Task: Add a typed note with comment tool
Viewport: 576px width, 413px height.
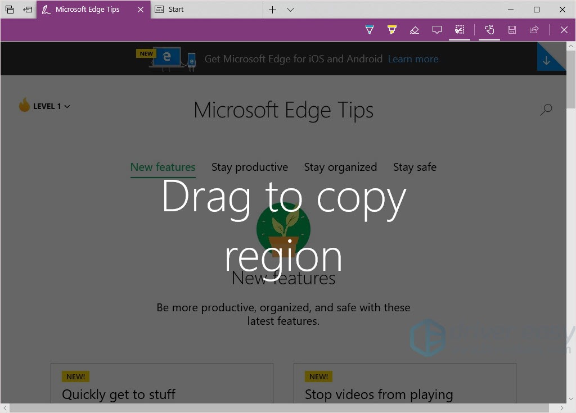Action: pos(437,30)
